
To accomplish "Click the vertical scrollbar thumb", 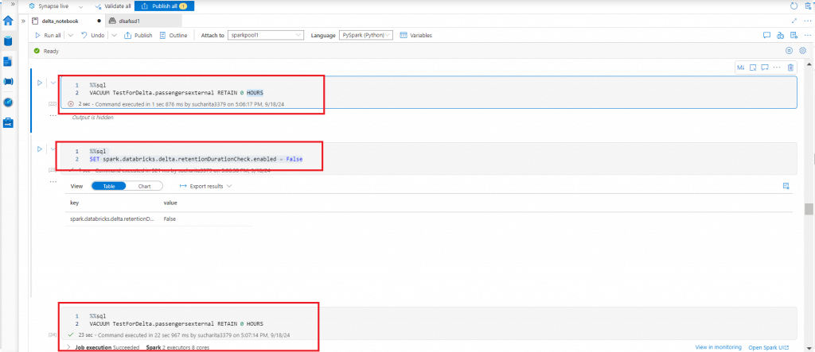I will [x=809, y=209].
